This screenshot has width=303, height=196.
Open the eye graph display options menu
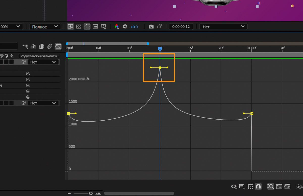point(234,187)
